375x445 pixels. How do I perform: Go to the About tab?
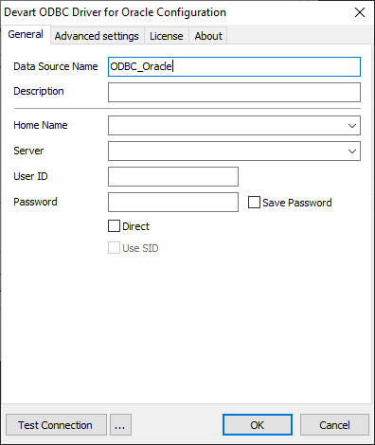coord(208,36)
